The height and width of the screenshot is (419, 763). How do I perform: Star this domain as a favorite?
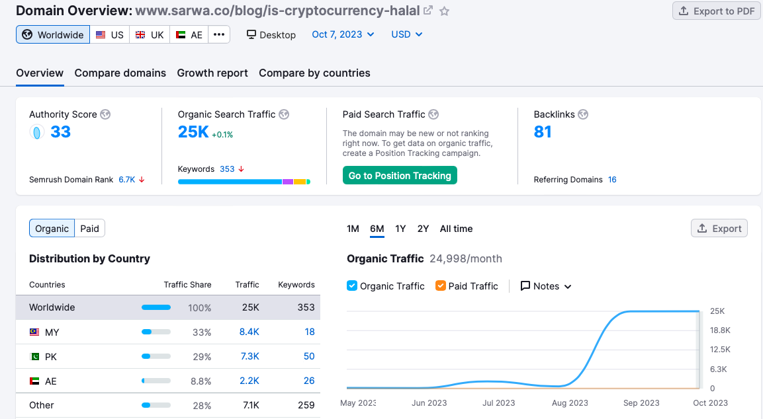[x=445, y=11]
